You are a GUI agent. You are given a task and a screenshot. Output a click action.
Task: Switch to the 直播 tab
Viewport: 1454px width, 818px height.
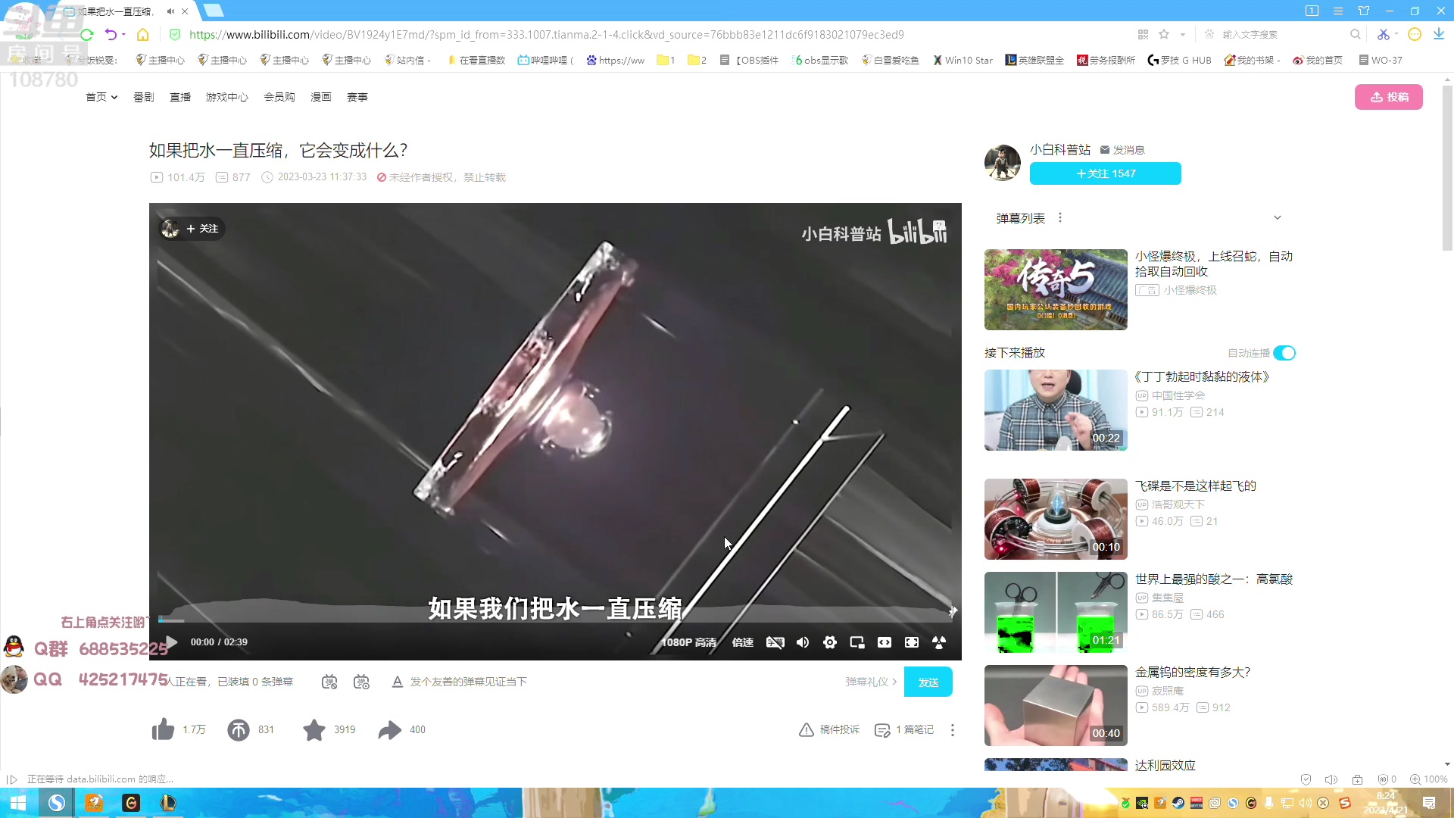(x=179, y=97)
